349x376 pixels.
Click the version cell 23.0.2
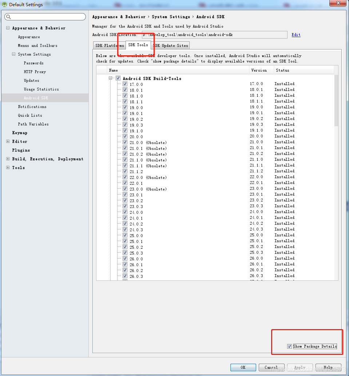click(256, 200)
